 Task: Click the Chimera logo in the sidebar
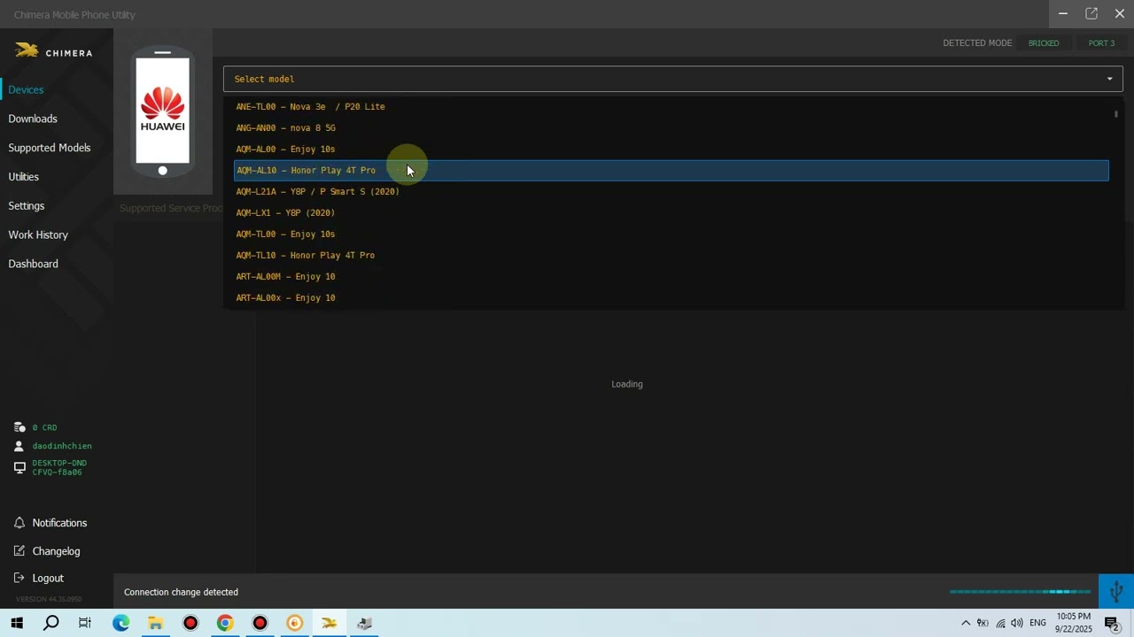(x=54, y=51)
